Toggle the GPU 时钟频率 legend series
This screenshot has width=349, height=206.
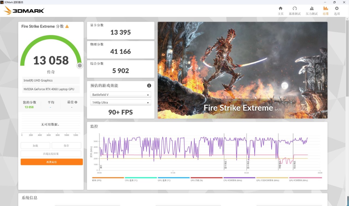point(305,179)
